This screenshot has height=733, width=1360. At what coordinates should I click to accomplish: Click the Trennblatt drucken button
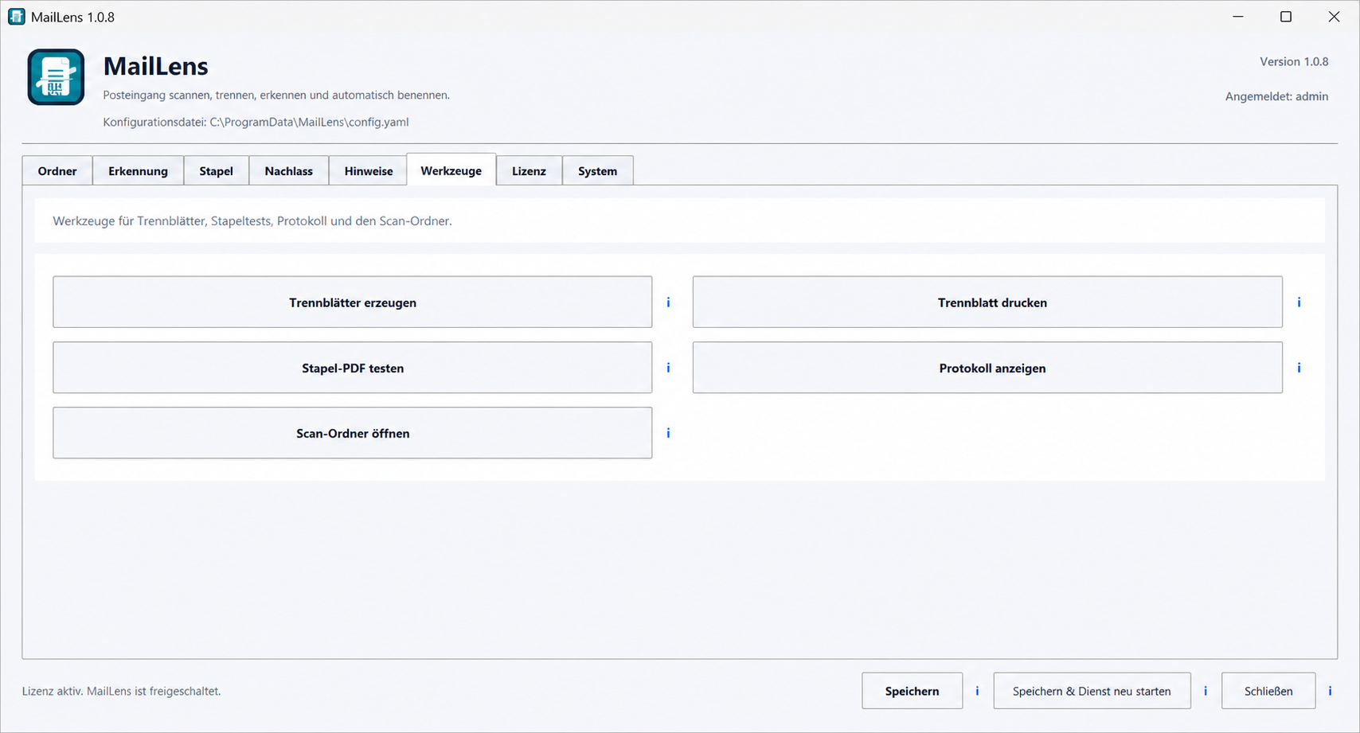coord(987,302)
